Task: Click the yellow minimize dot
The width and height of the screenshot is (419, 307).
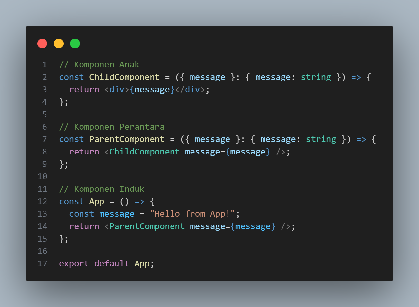Action: 59,44
